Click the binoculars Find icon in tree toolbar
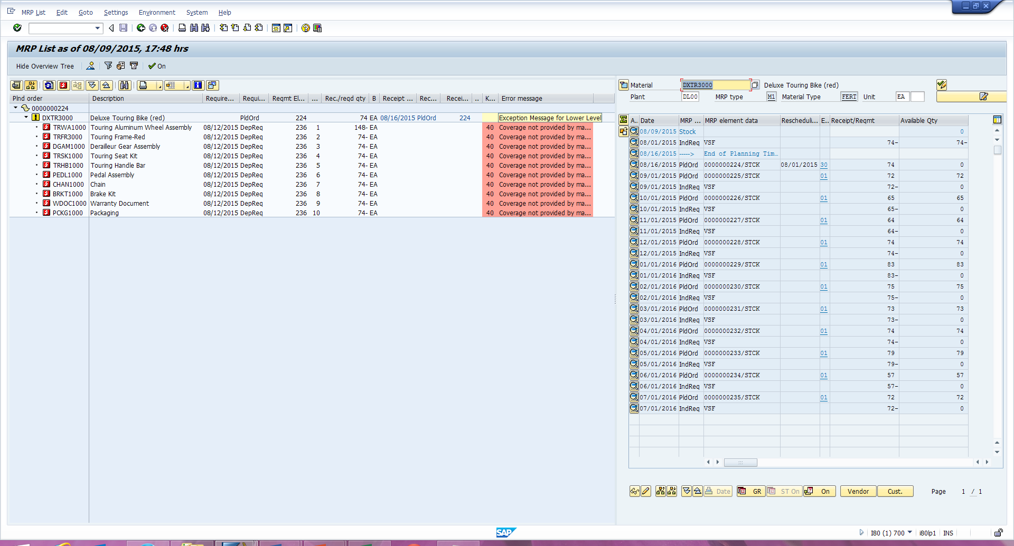1014x546 pixels. click(x=125, y=85)
